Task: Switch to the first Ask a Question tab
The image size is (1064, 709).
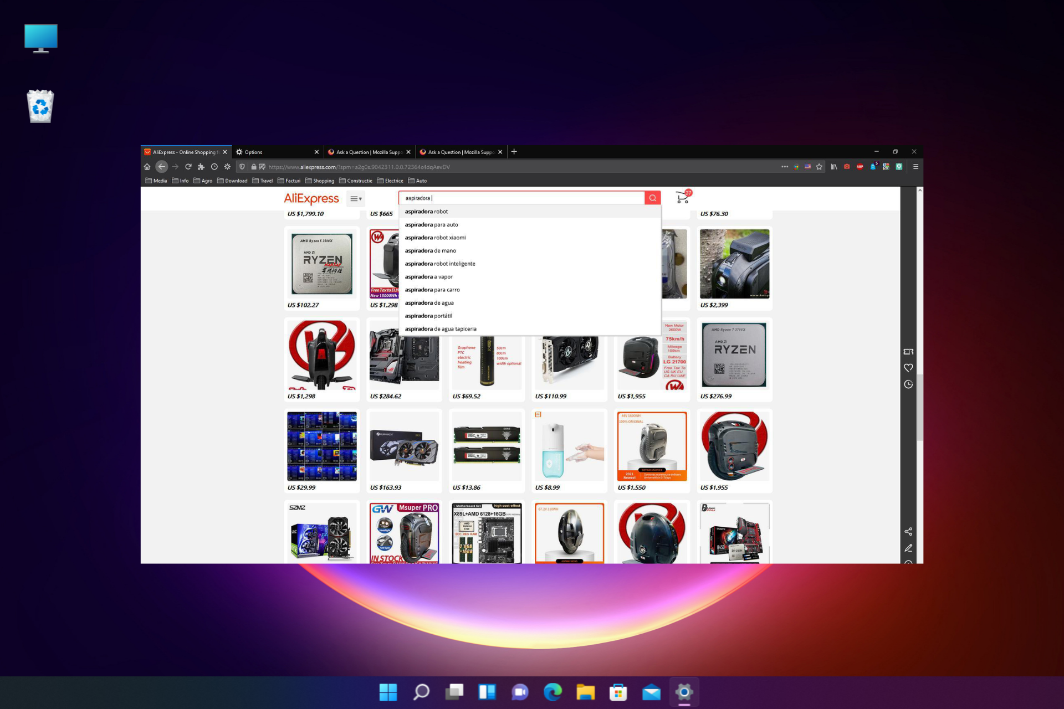Action: click(x=369, y=152)
